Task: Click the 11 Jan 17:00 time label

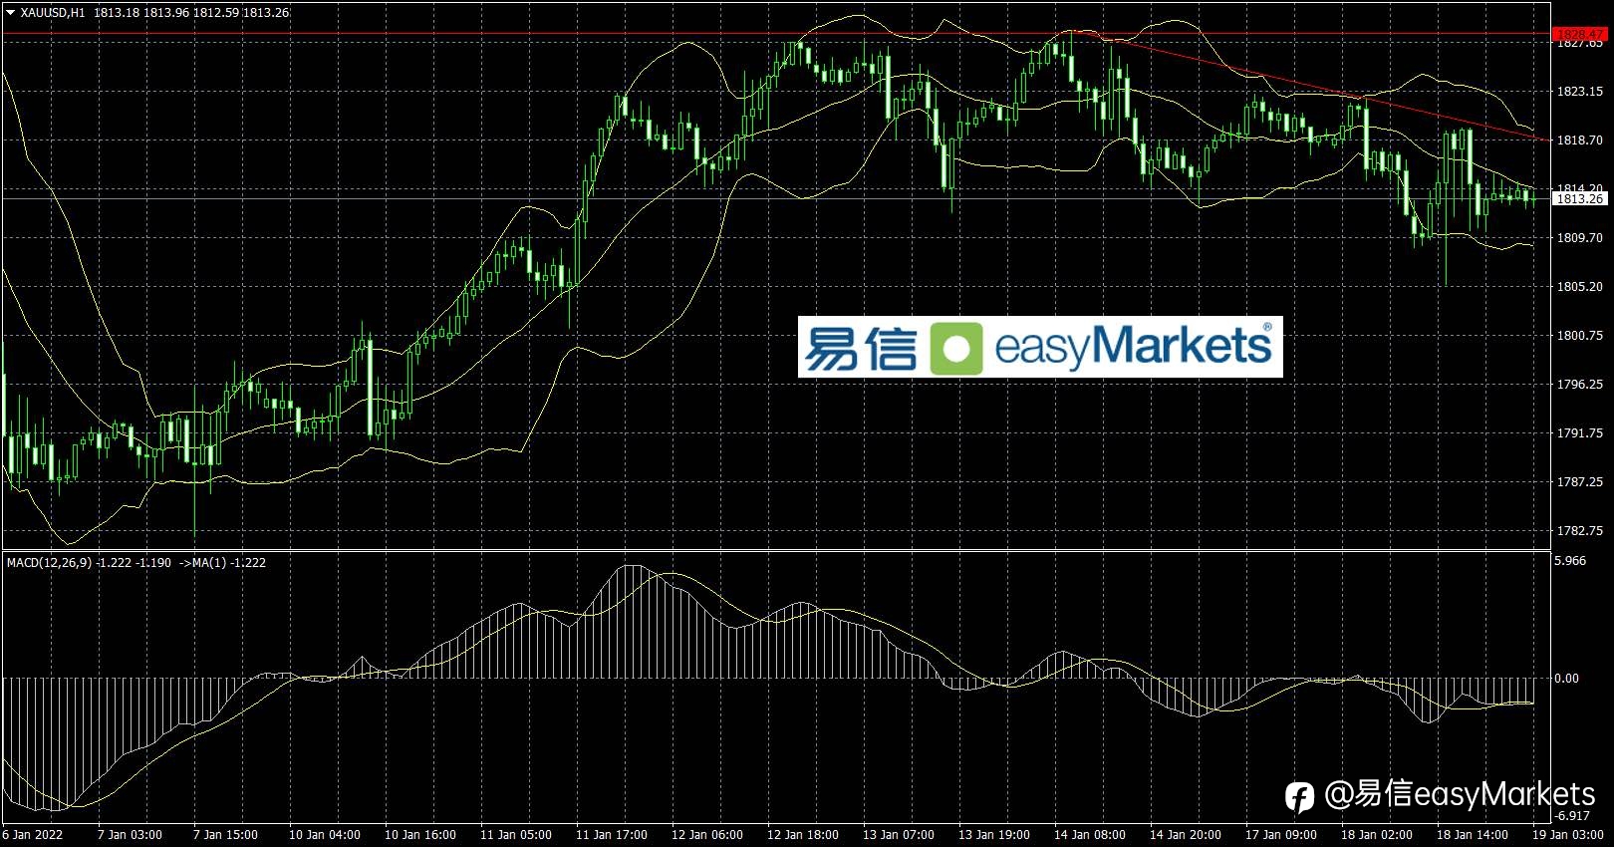Action: click(x=612, y=835)
